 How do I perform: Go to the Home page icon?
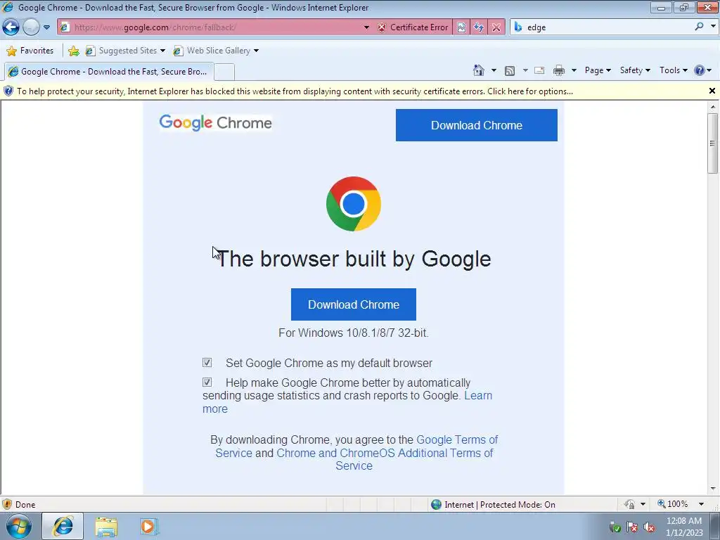pos(478,70)
